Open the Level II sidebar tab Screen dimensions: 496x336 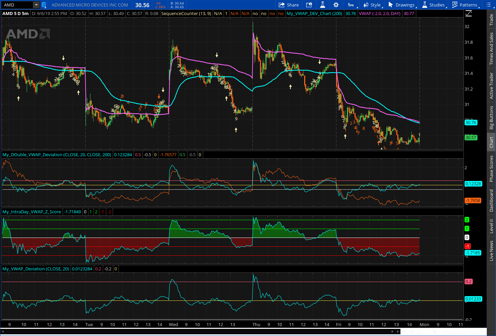[492, 226]
